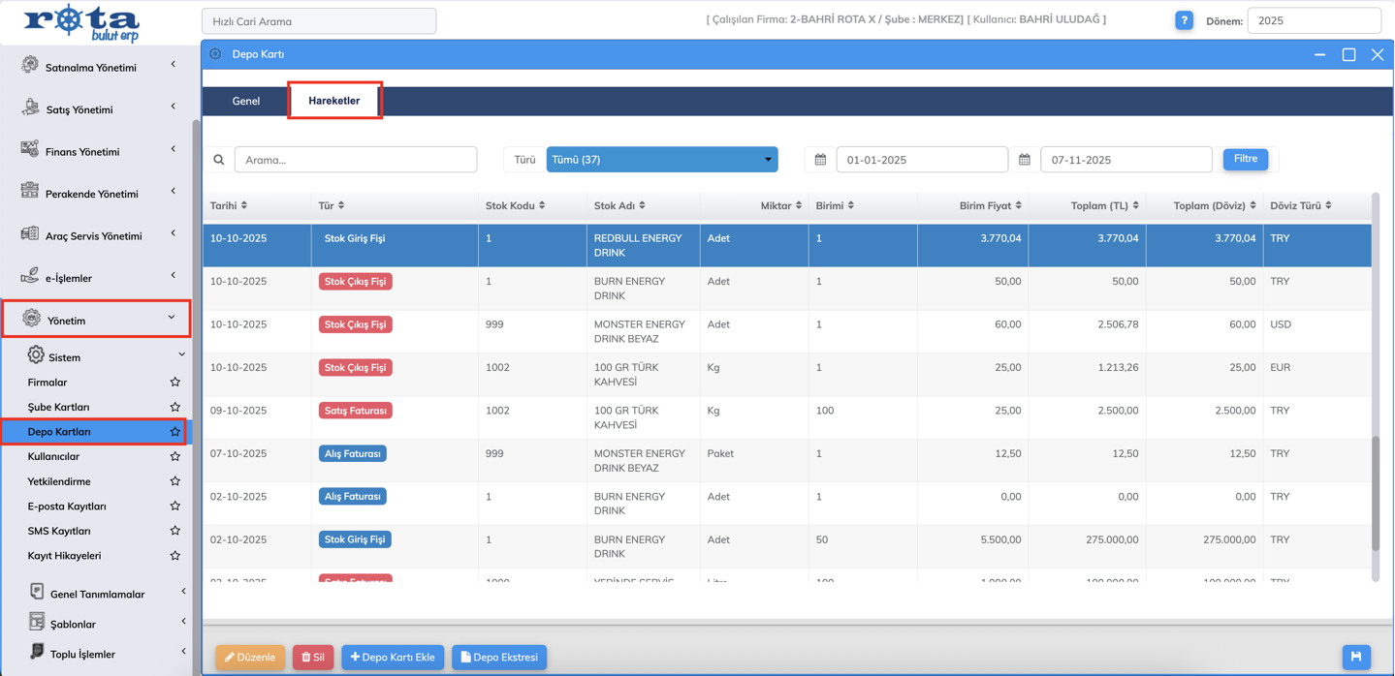Click the Filtre button
1395x676 pixels.
tap(1245, 159)
